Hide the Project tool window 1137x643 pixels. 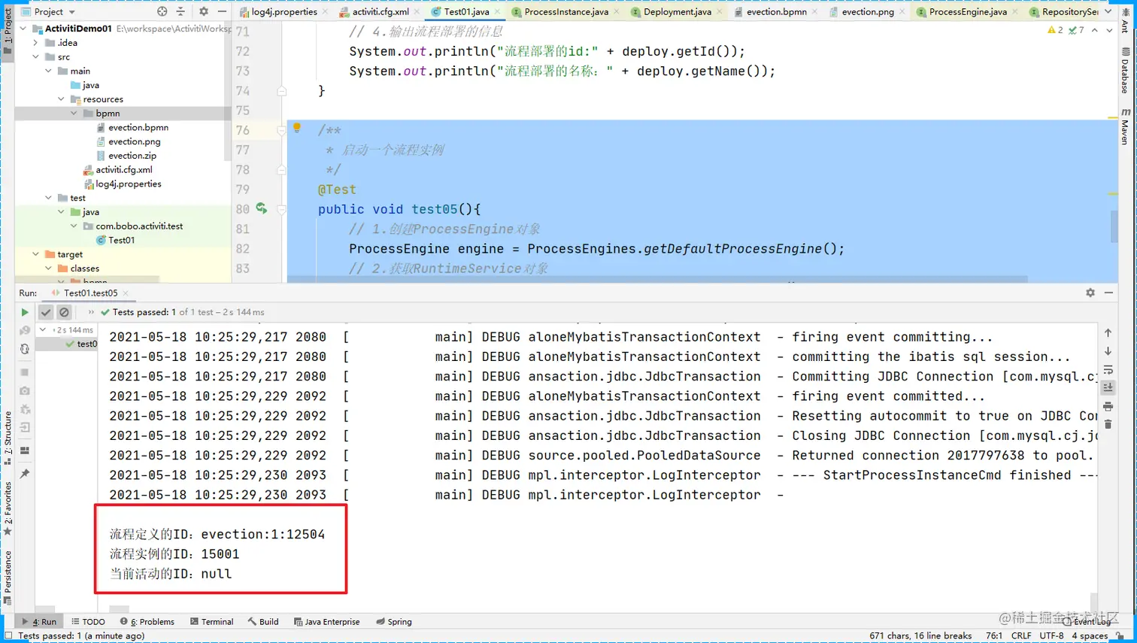[x=222, y=11]
